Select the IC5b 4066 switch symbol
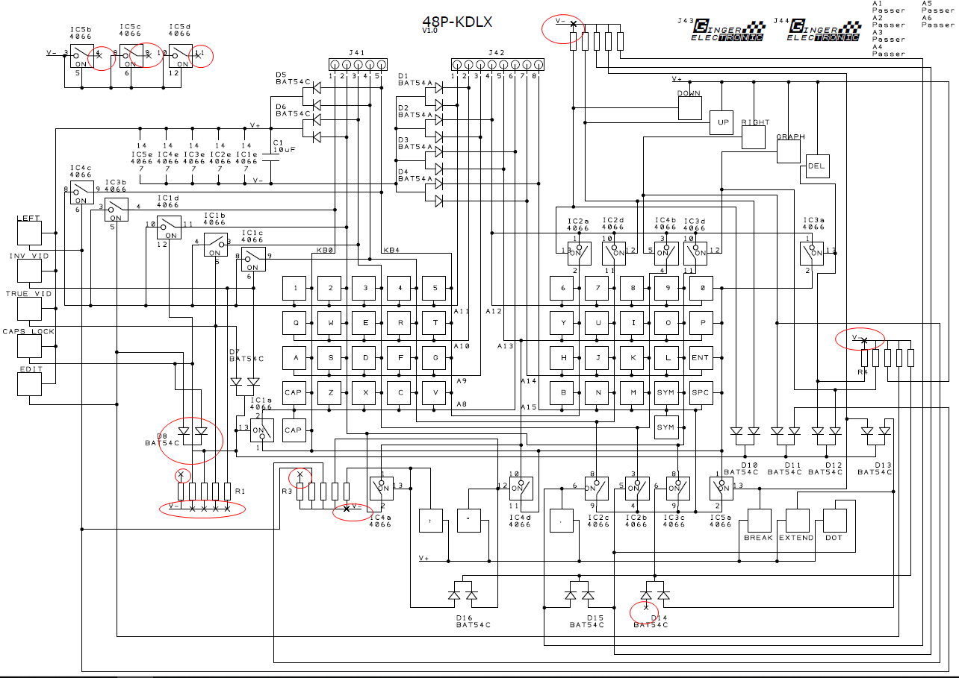This screenshot has width=959, height=678. (81, 55)
